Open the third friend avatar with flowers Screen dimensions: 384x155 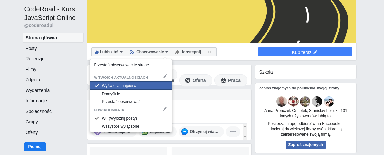pyautogui.click(x=305, y=101)
